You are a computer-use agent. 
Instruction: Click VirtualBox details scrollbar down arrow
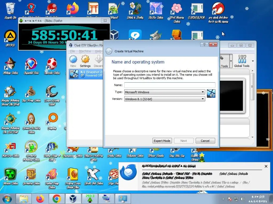coord(252,137)
